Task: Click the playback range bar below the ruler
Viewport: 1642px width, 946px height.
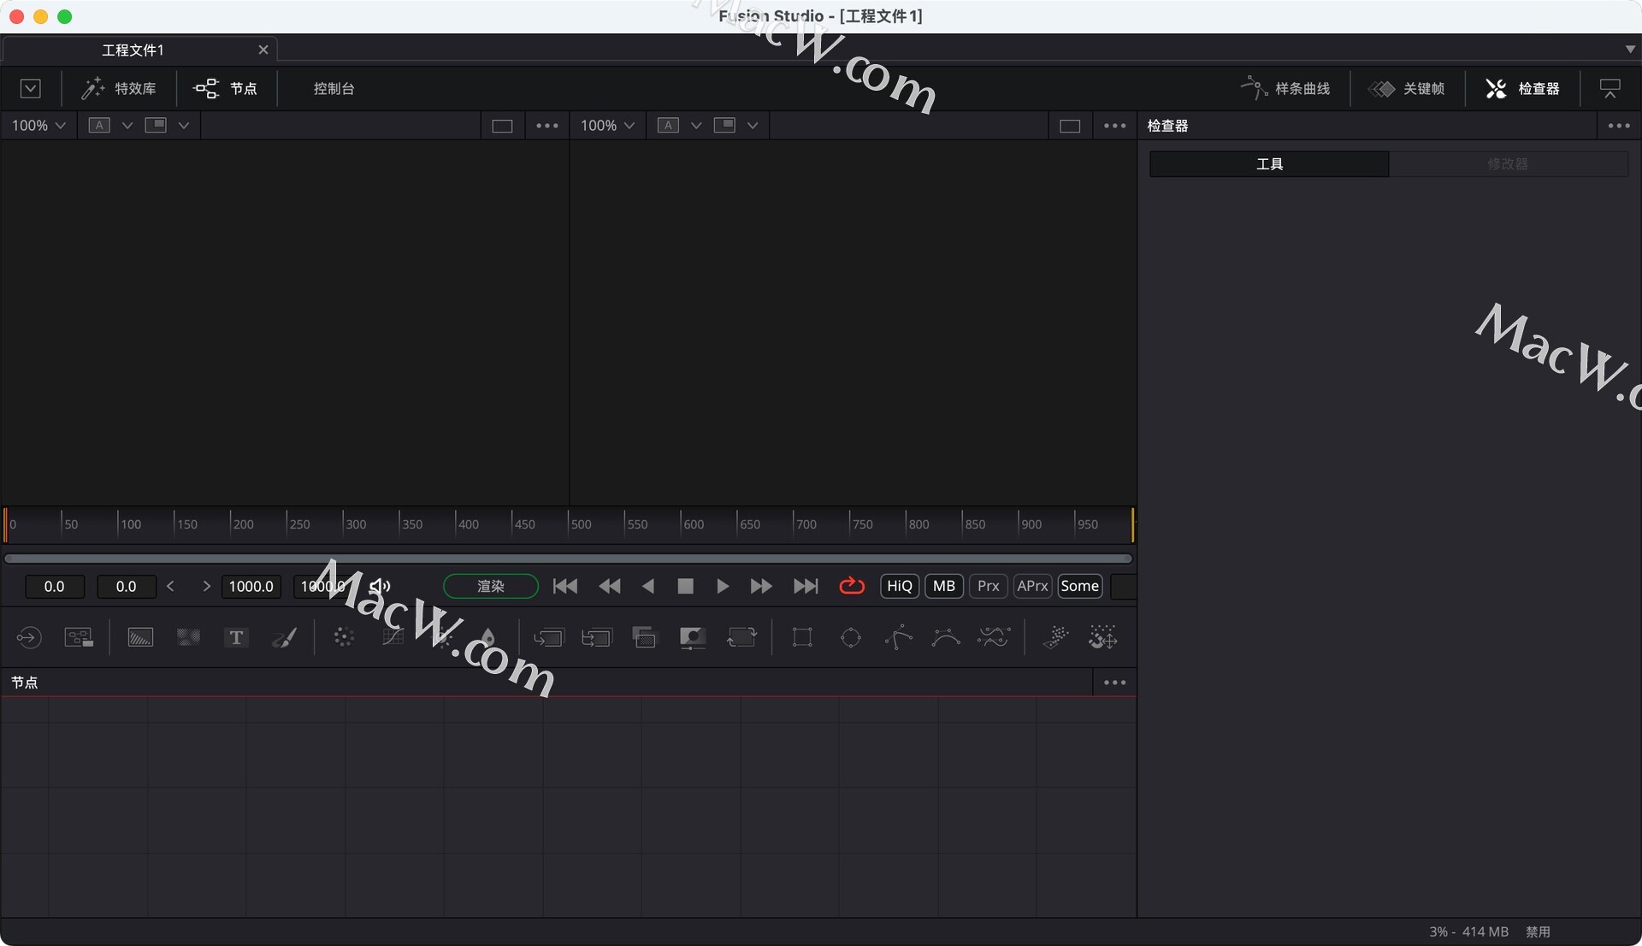Action: 569,559
